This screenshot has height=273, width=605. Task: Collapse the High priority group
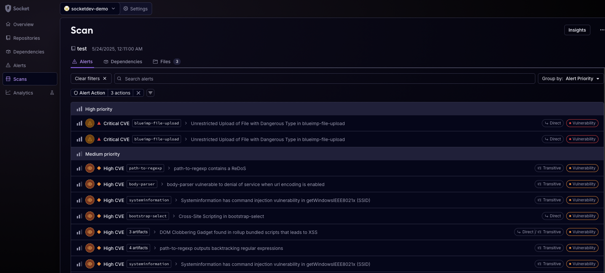point(337,109)
